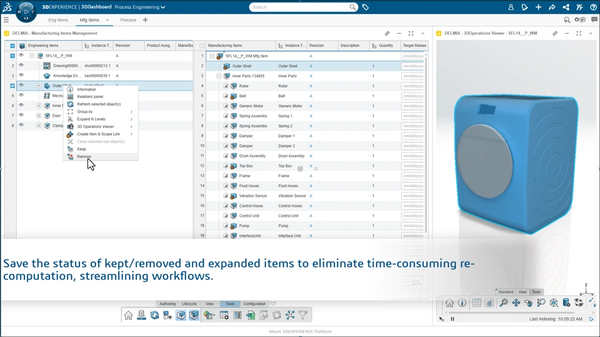Click the Refresh arrows icon in bottom toolbar
Image resolution: width=600 pixels, height=337 pixels.
pyautogui.click(x=154, y=315)
